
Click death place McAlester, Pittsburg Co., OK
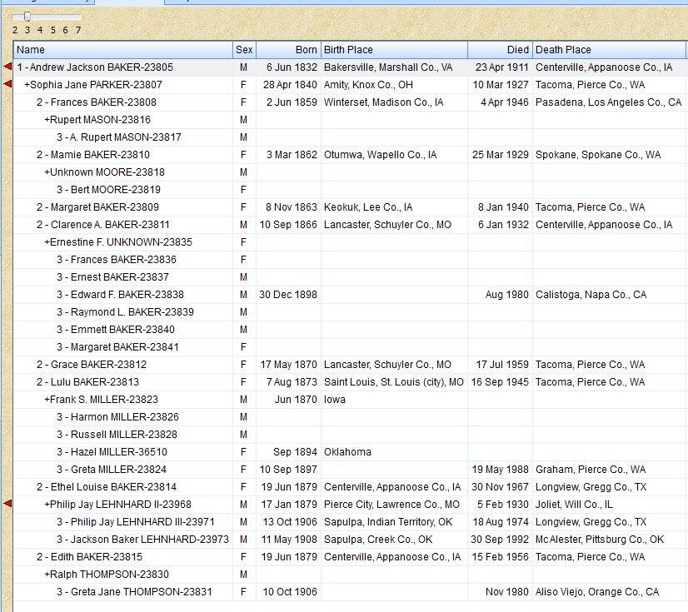point(600,540)
